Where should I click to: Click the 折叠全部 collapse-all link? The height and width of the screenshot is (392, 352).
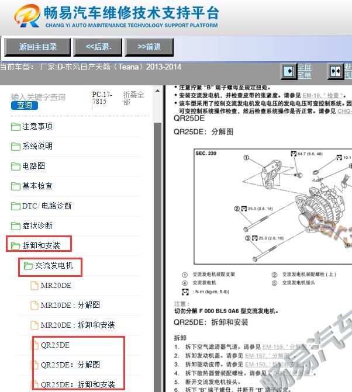(x=133, y=98)
